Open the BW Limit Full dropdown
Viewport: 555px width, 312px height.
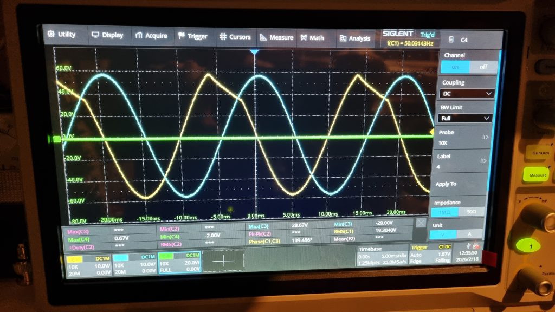[x=465, y=118]
